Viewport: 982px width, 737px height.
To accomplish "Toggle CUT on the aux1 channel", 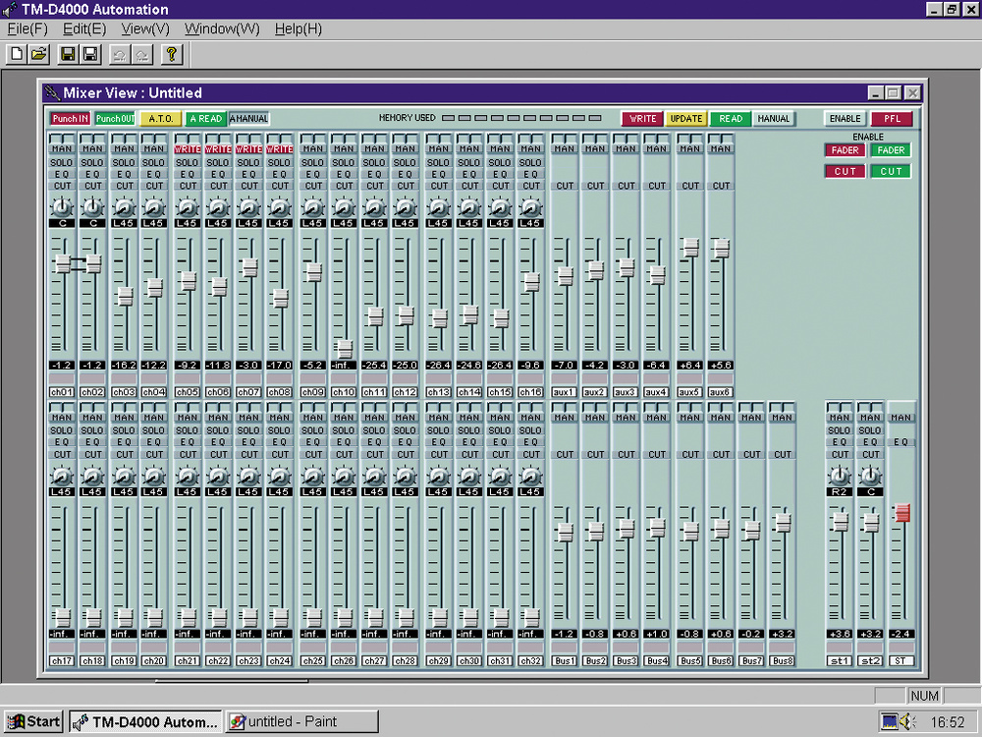I will click(x=565, y=186).
